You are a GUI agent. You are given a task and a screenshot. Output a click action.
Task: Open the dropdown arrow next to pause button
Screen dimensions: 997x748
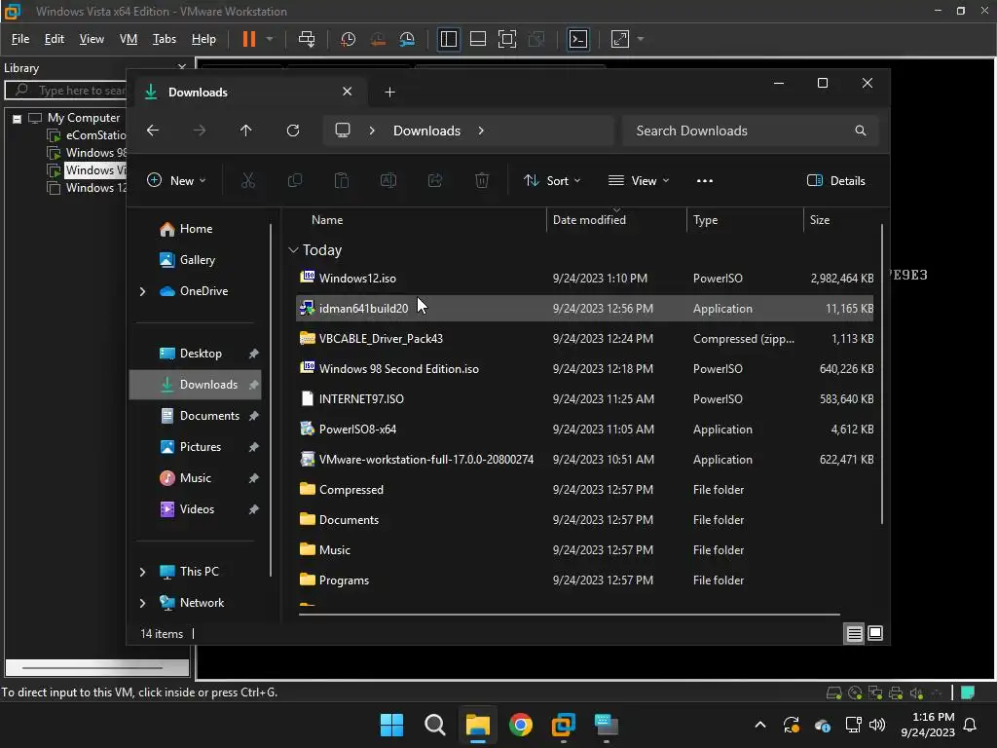pyautogui.click(x=270, y=39)
